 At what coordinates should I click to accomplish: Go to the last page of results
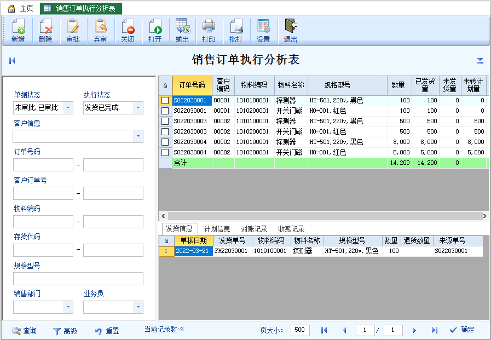coord(434,330)
